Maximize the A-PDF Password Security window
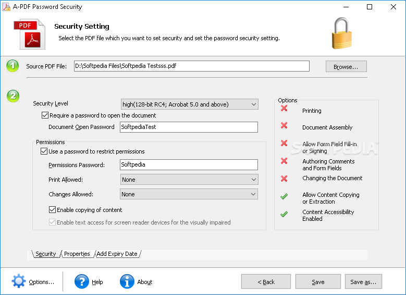Viewport: 406px width, 295px height. pos(370,7)
